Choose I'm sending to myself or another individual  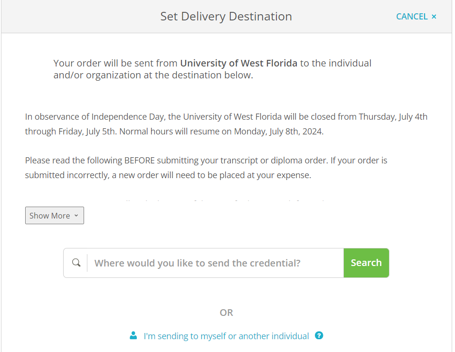tap(227, 336)
